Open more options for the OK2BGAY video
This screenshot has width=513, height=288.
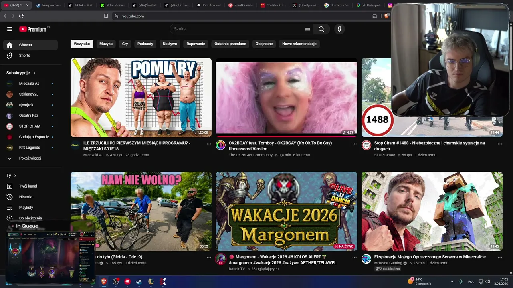354,144
